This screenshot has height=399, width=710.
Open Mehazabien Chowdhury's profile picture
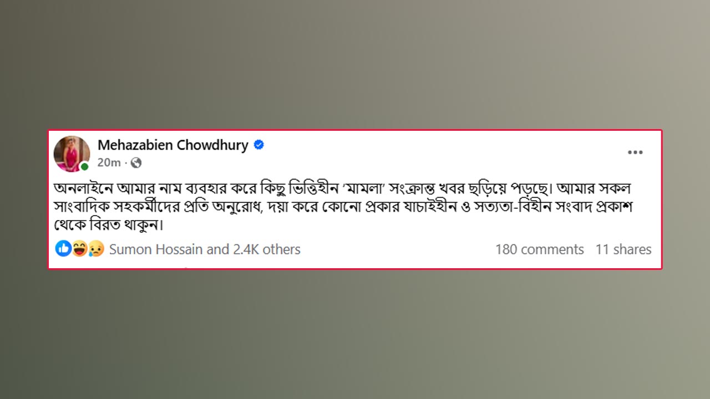pyautogui.click(x=72, y=154)
